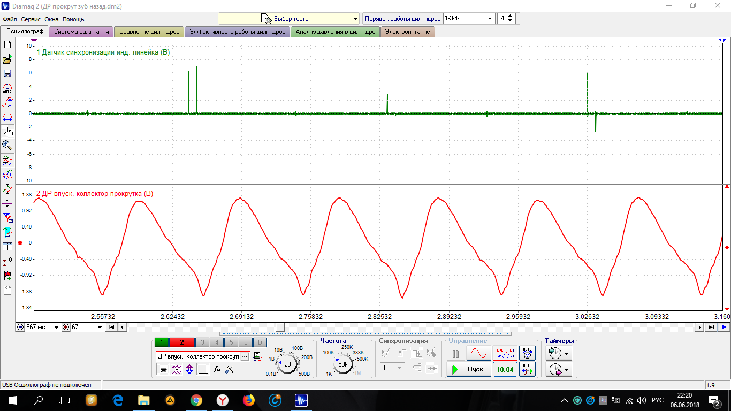Select the magnifier zoom tool
The height and width of the screenshot is (411, 731).
(7, 145)
